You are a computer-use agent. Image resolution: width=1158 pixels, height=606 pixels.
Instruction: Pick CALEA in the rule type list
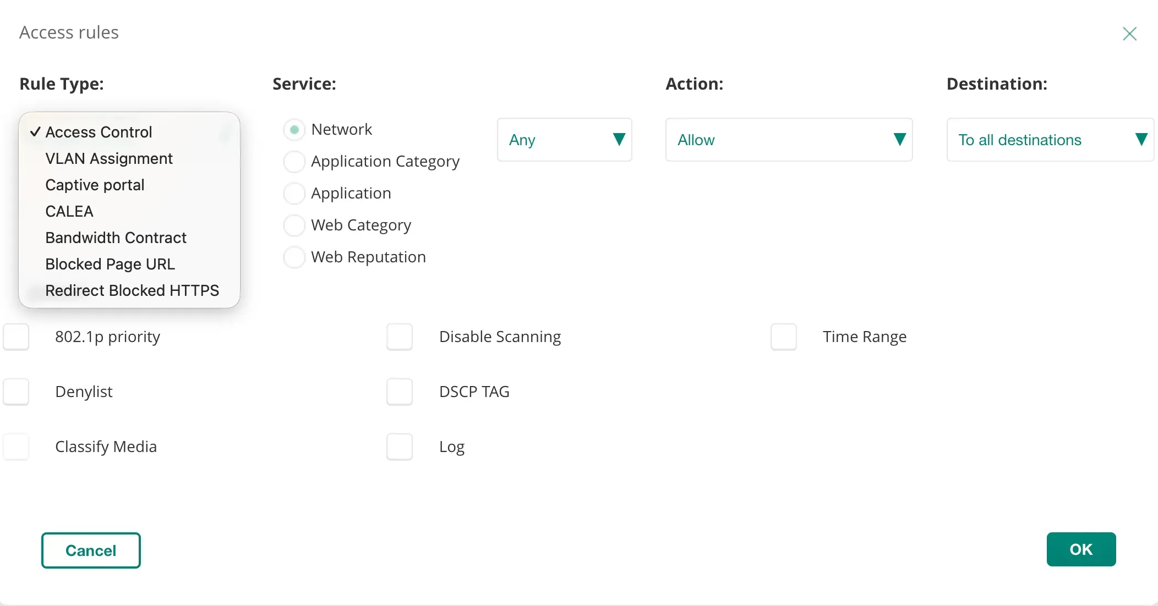tap(69, 211)
